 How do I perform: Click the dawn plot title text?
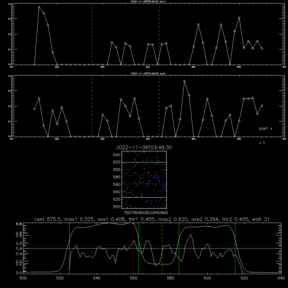148,1
